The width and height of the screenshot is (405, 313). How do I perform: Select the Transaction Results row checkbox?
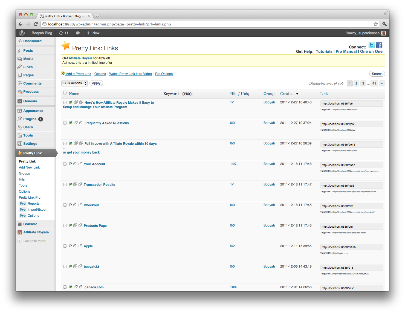(x=65, y=184)
